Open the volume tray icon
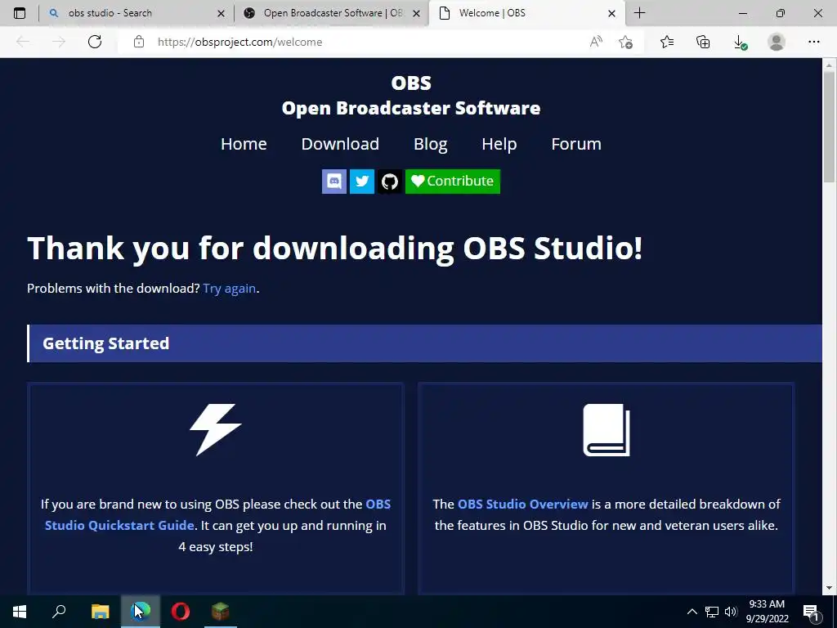 [731, 612]
